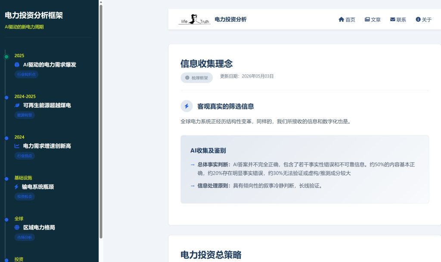Click the 信息处理原则 bullet label

click(x=214, y=185)
